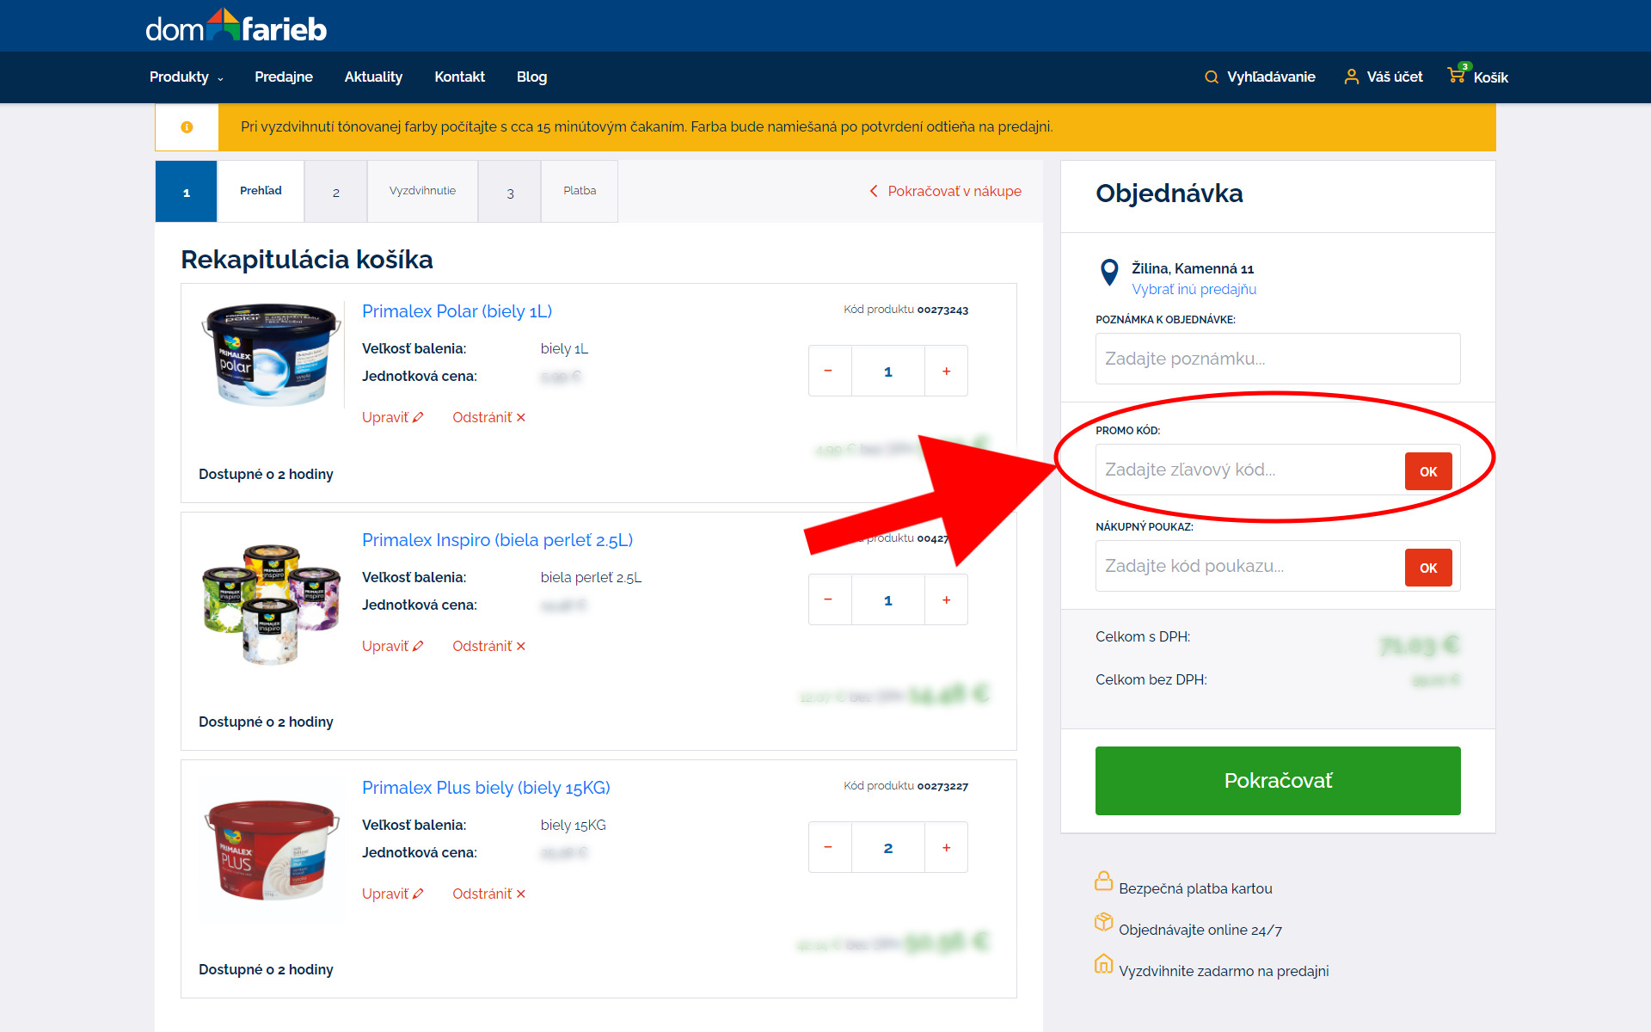Viewport: 1651px width, 1032px height.
Task: Click Primalex Inspiro quantity field
Action: 888,599
